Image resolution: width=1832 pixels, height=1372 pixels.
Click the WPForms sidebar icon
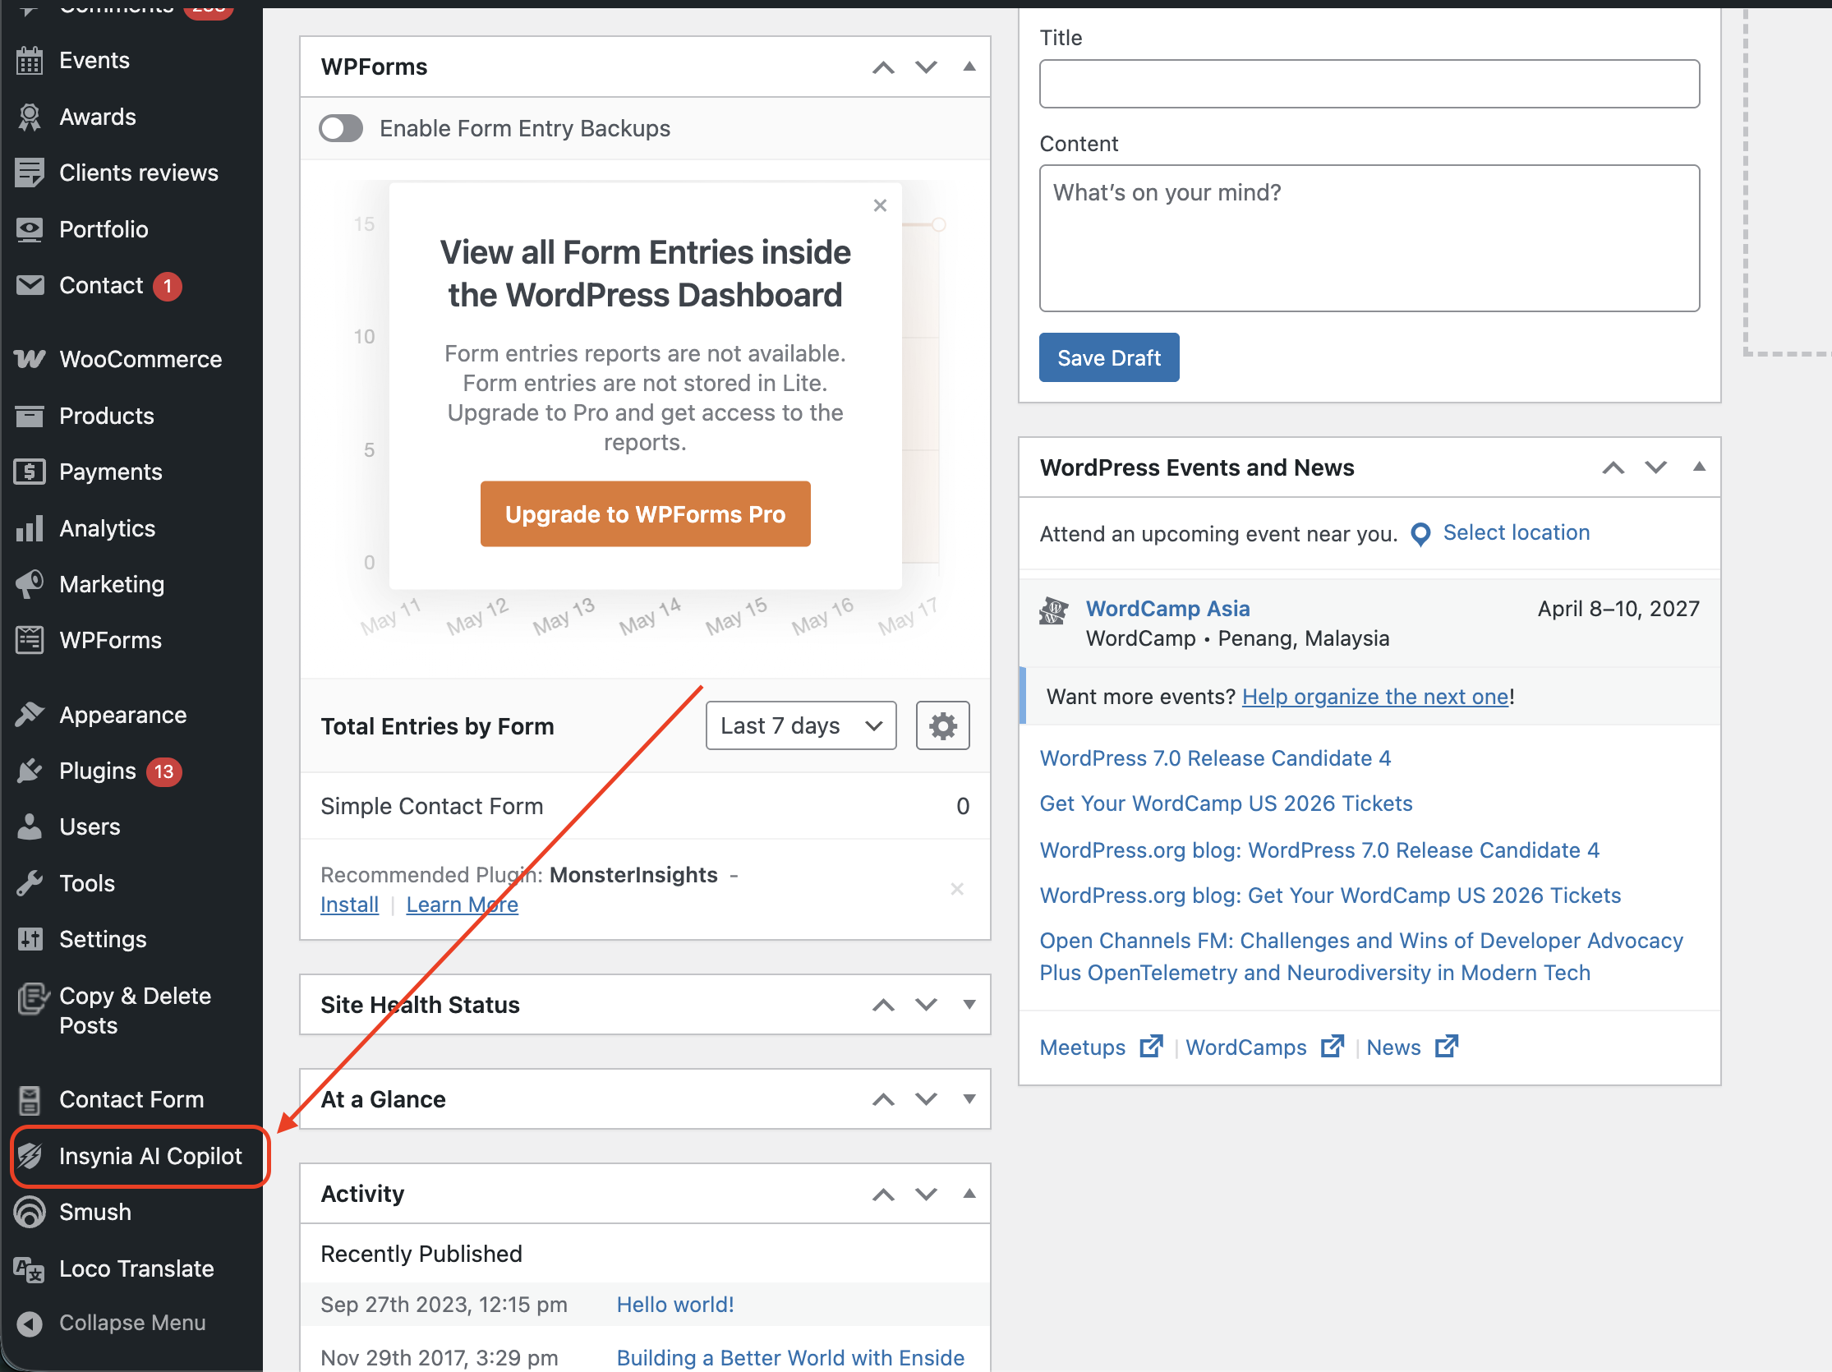pyautogui.click(x=30, y=640)
